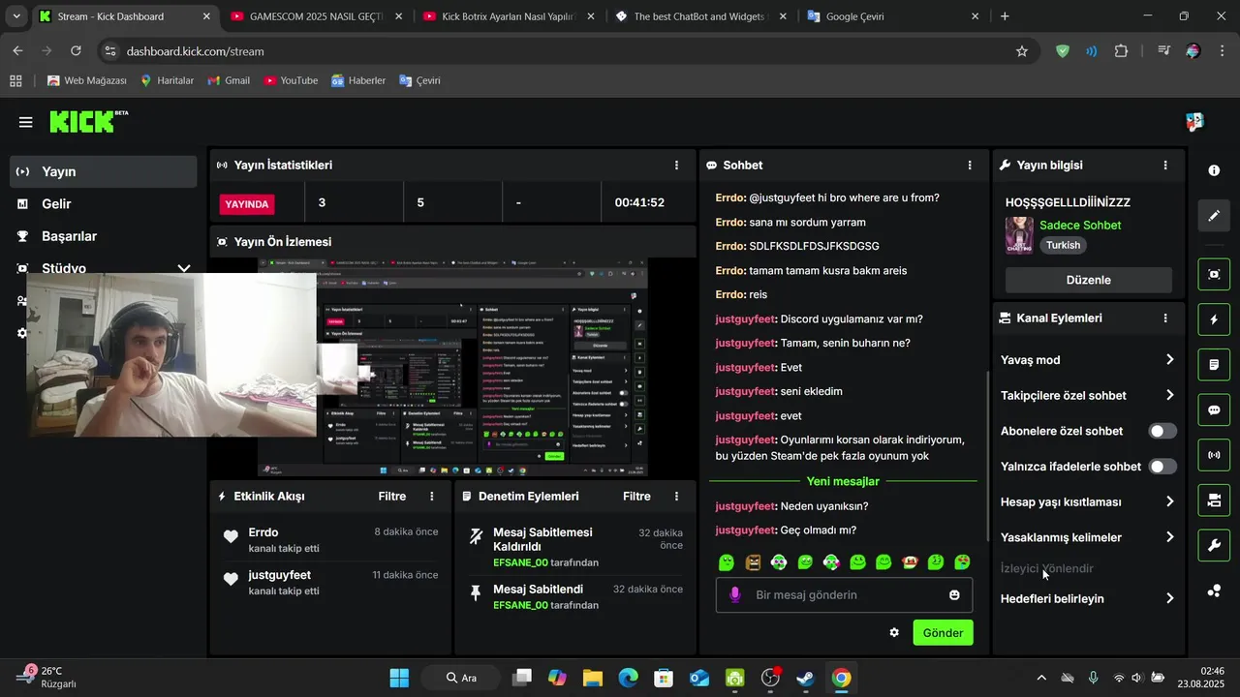
Task: Open Sohbet panel three-dot menu
Action: tap(970, 166)
